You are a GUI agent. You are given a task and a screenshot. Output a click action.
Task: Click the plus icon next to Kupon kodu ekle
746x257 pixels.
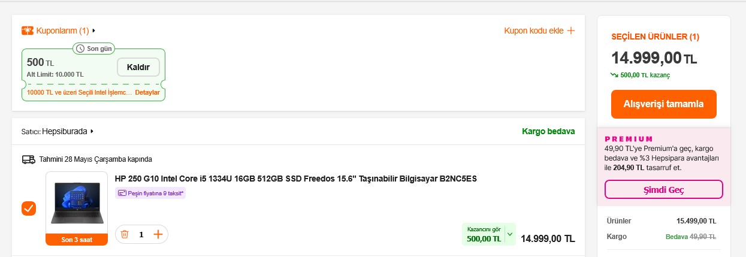(571, 31)
